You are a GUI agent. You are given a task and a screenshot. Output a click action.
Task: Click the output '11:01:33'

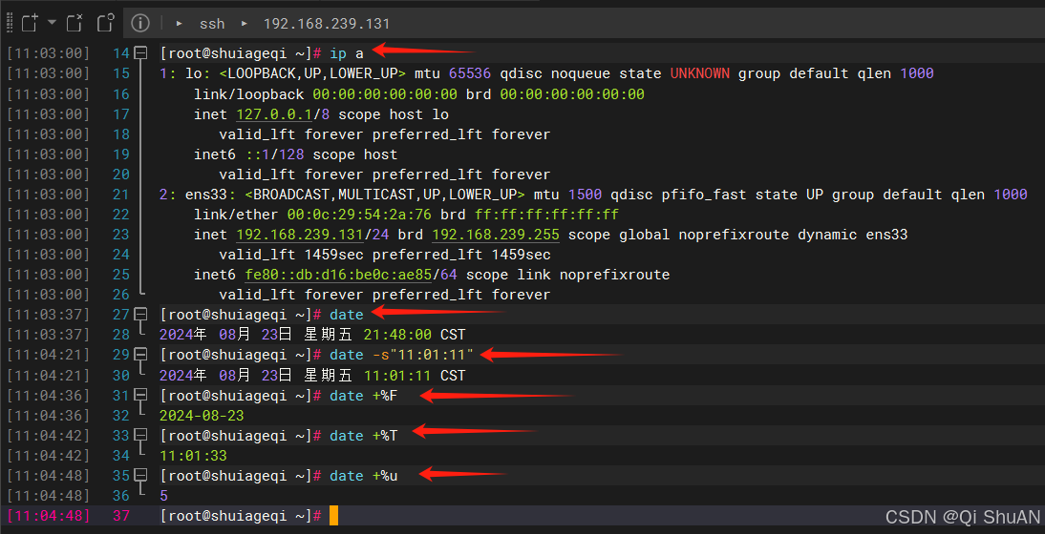[193, 456]
